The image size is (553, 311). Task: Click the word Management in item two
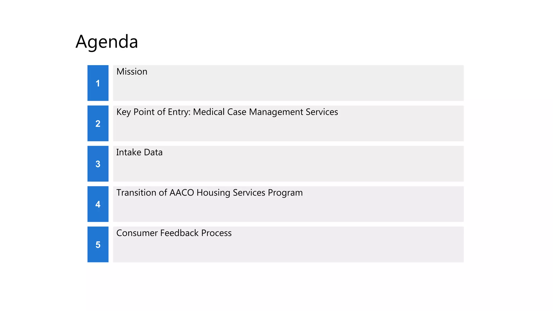[x=276, y=112]
